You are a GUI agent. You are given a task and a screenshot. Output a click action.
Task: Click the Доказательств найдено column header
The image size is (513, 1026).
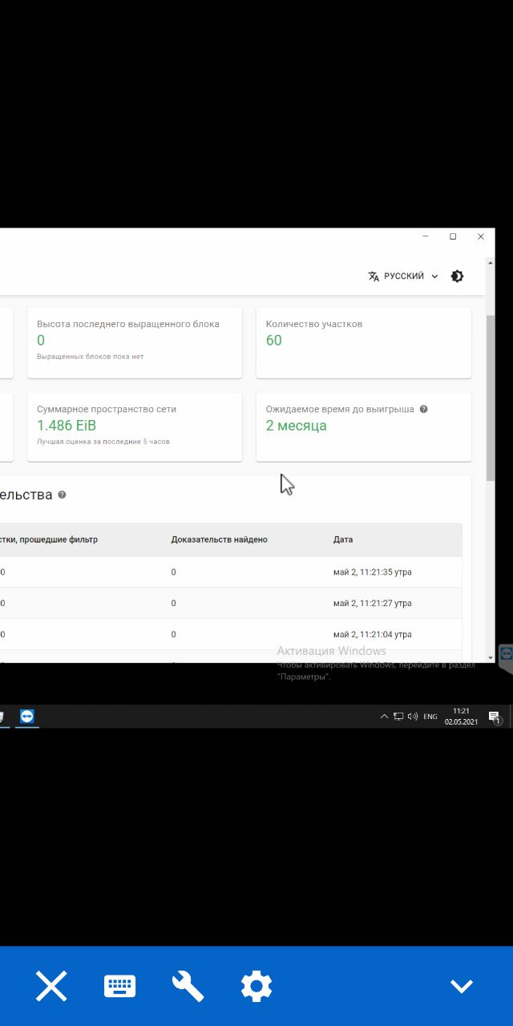coord(220,539)
